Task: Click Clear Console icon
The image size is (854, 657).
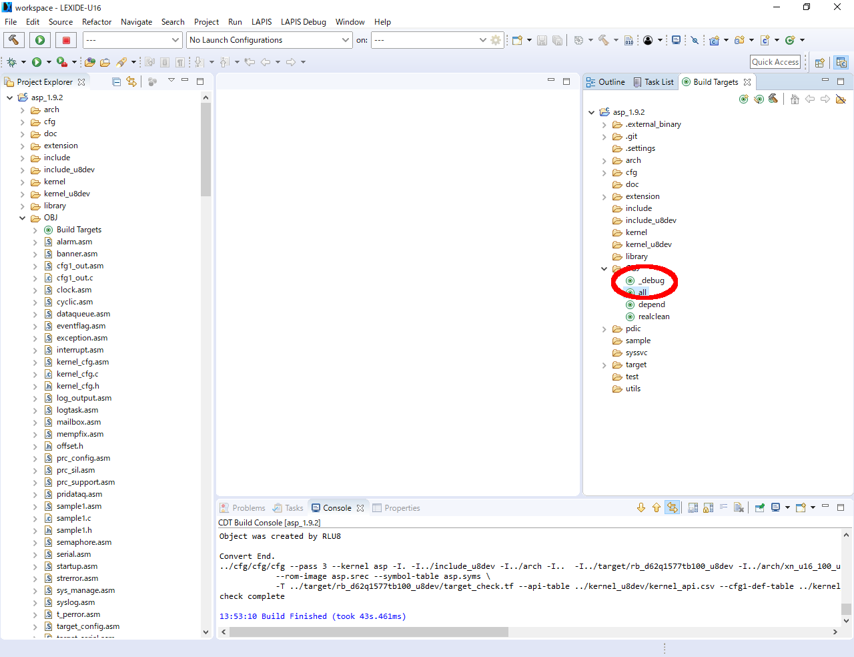Action: (x=739, y=507)
